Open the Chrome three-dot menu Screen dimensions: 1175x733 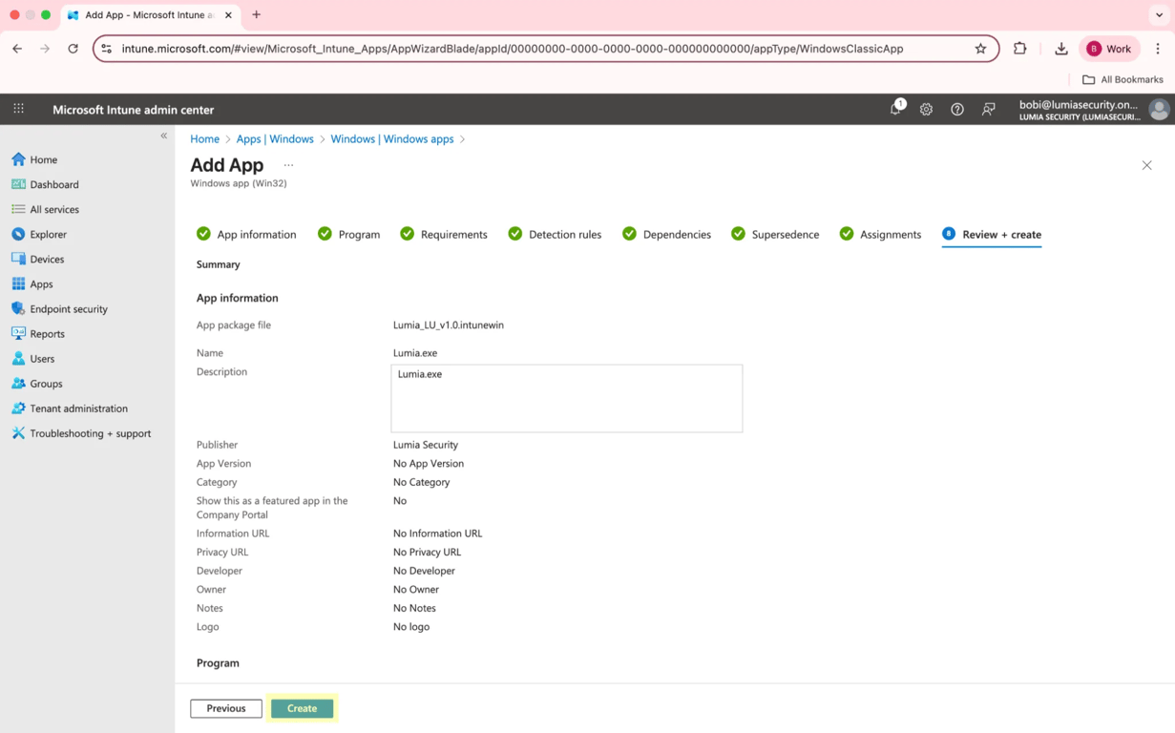pos(1158,49)
